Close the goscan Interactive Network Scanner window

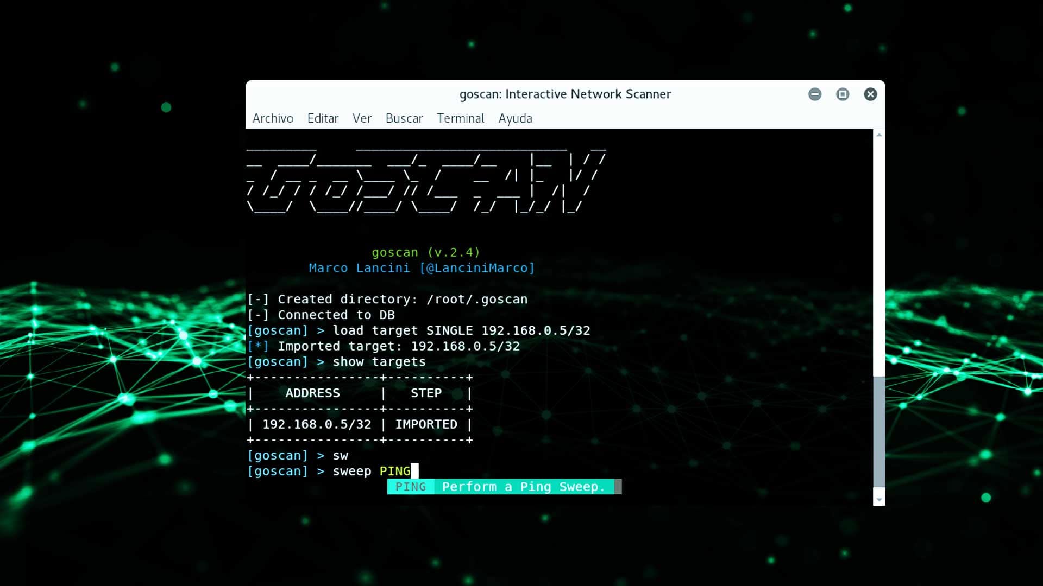(x=870, y=94)
